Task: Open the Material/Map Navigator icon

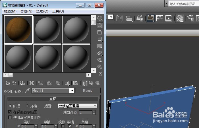Action: click(x=100, y=74)
